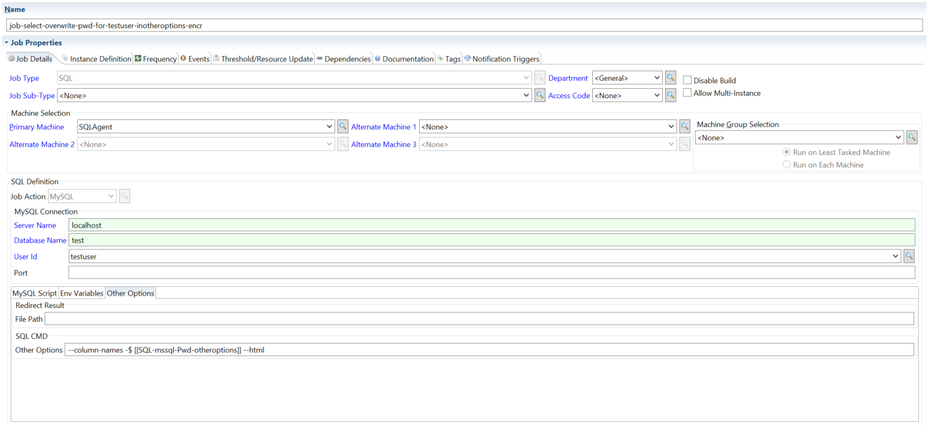Click the job Name input field
Image resolution: width=927 pixels, height=425 pixels.
[464, 26]
